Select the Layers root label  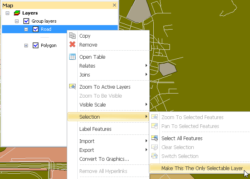30,13
